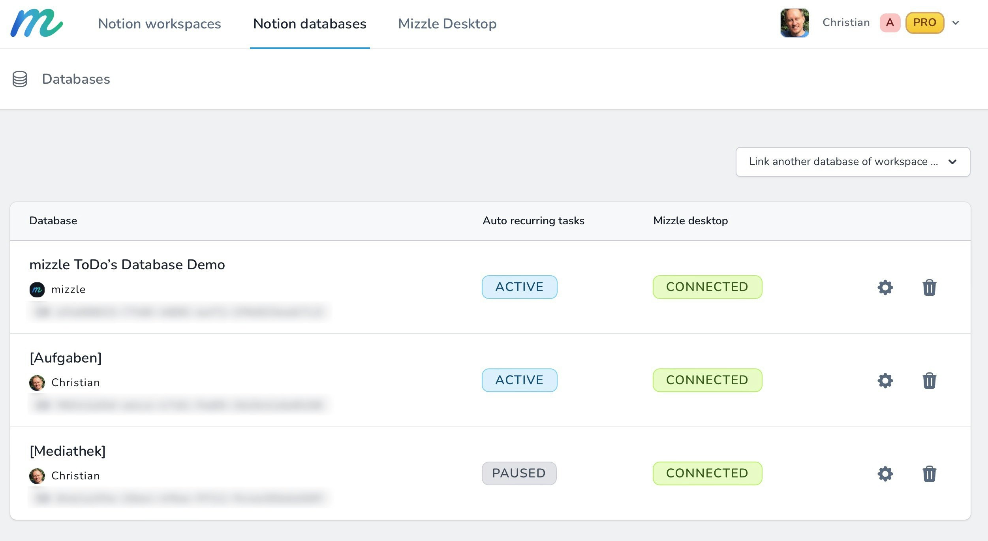Delete mizzle ToDo's Database with trash icon
This screenshot has height=541, width=988.
pos(930,287)
